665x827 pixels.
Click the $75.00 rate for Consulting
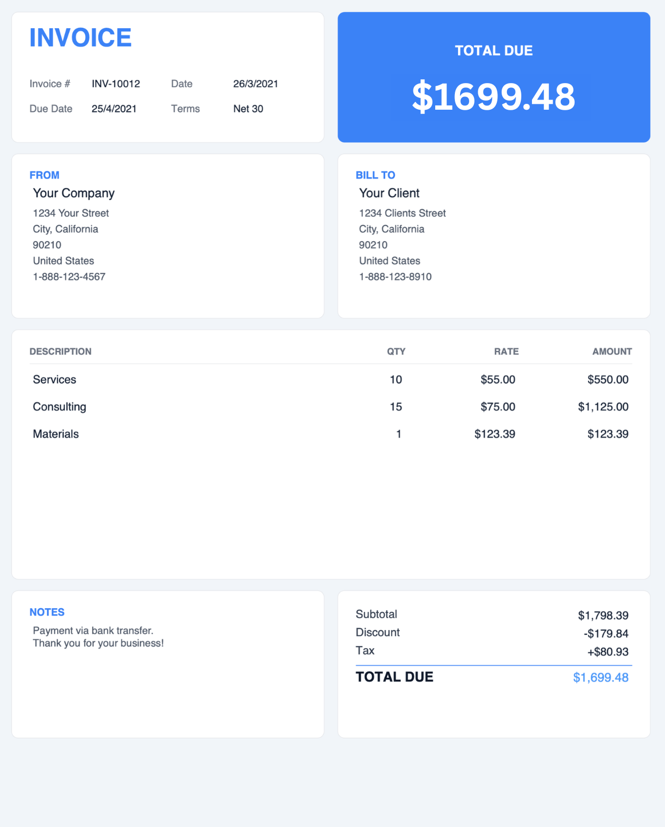(x=498, y=407)
